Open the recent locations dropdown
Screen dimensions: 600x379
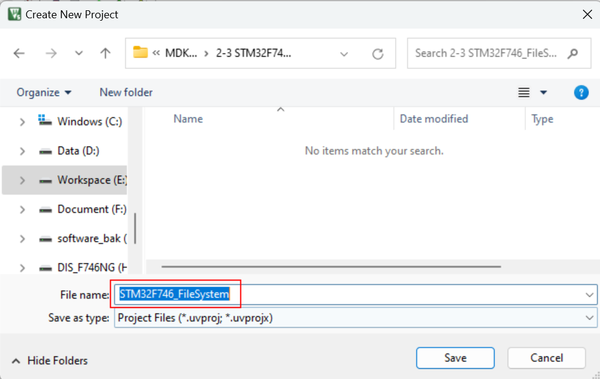pyautogui.click(x=78, y=54)
